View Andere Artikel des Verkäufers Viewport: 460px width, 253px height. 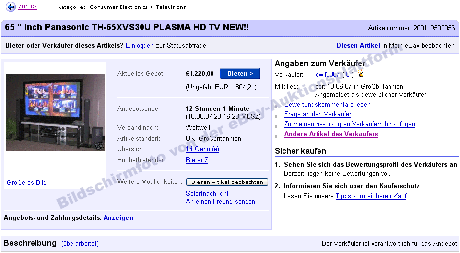331,134
